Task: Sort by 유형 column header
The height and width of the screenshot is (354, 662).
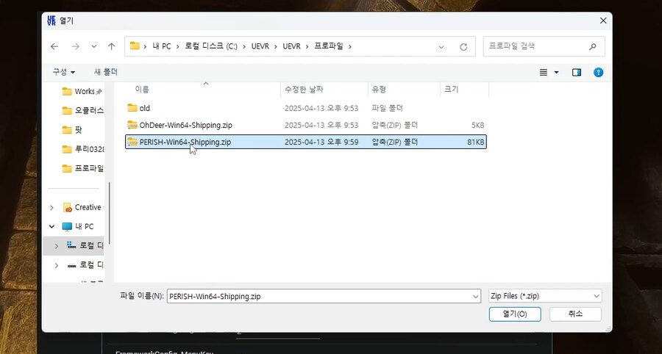Action: [x=379, y=90]
